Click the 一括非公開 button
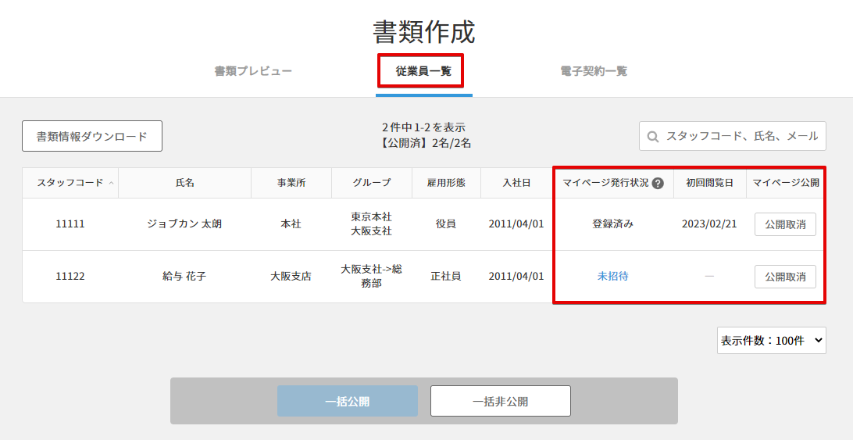Image resolution: width=853 pixels, height=440 pixels. [500, 402]
